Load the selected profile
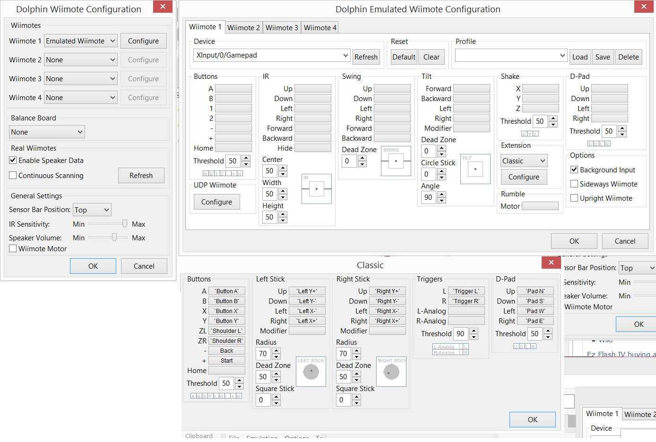The height and width of the screenshot is (442, 656). tap(580, 57)
